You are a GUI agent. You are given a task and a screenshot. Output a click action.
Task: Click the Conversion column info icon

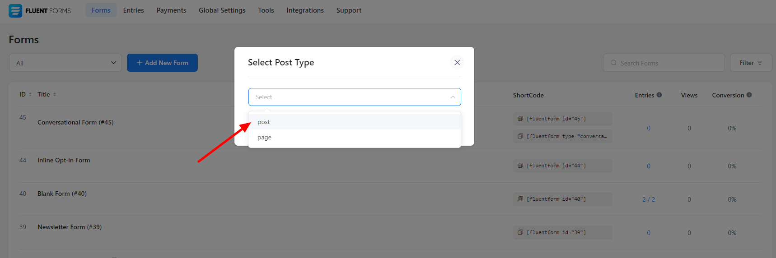click(749, 95)
